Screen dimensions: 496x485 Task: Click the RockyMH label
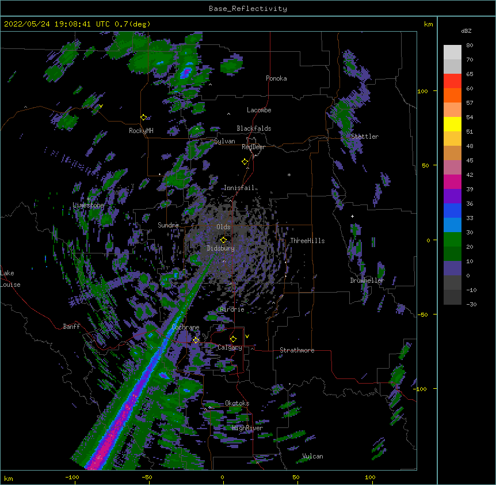141,131
